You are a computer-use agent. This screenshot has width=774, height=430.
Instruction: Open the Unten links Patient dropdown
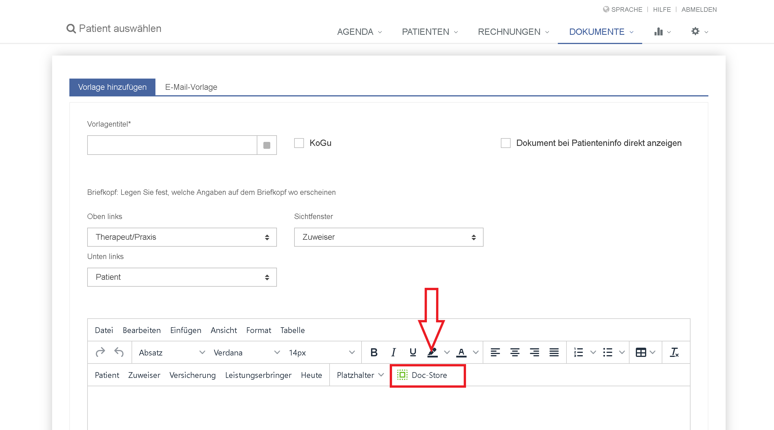pyautogui.click(x=182, y=277)
